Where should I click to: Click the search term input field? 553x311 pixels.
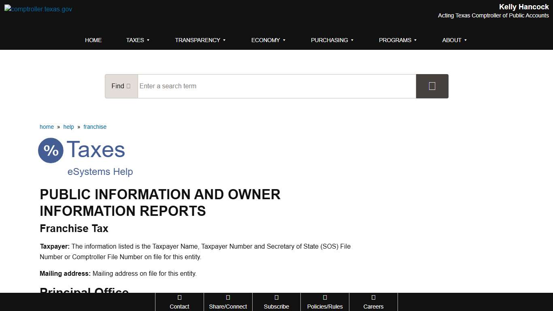pyautogui.click(x=276, y=86)
